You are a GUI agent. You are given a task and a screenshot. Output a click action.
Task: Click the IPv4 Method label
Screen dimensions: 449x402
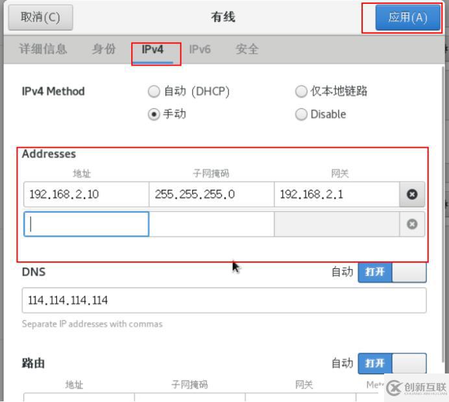(x=53, y=91)
